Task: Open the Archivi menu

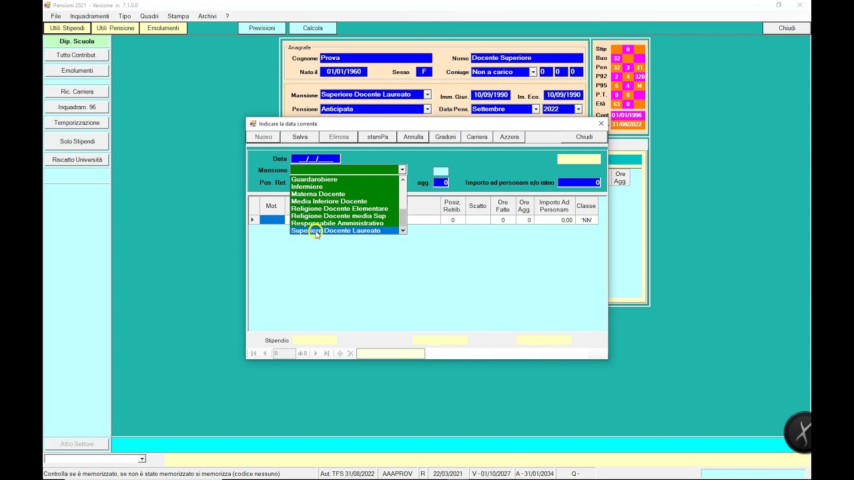Action: point(207,16)
